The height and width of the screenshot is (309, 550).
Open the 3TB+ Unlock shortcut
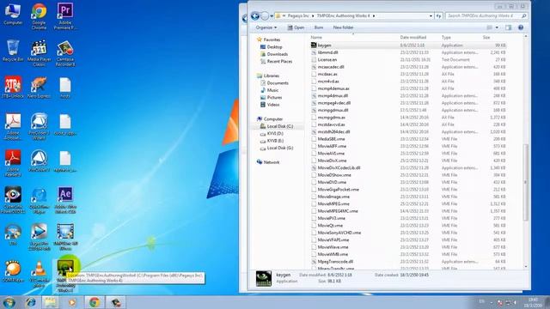pos(13,88)
